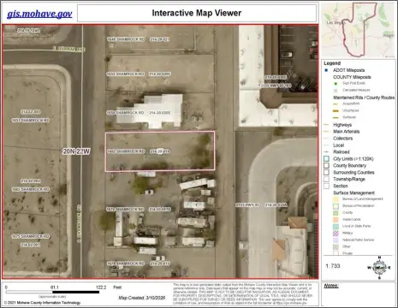Click the 1662 SHAMROCK RD label in highlighted parcel
This screenshot has width=398, height=308.
[x=126, y=151]
